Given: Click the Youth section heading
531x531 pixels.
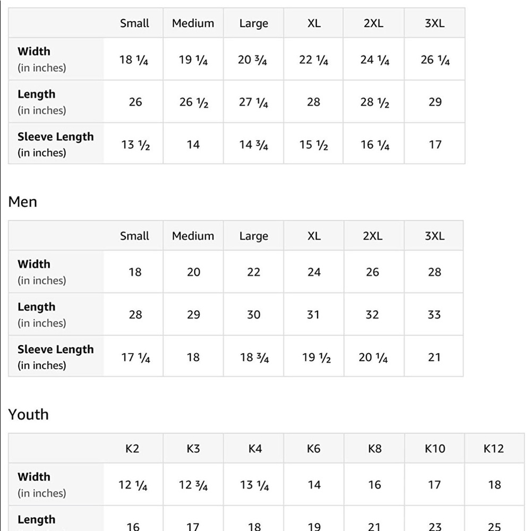Looking at the screenshot, I should pyautogui.click(x=29, y=415).
